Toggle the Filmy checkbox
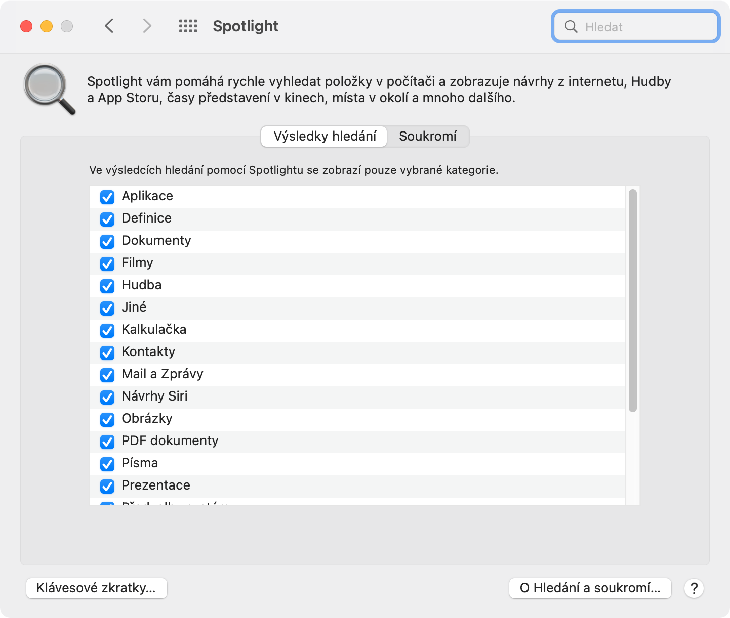730x618 pixels. pos(107,263)
